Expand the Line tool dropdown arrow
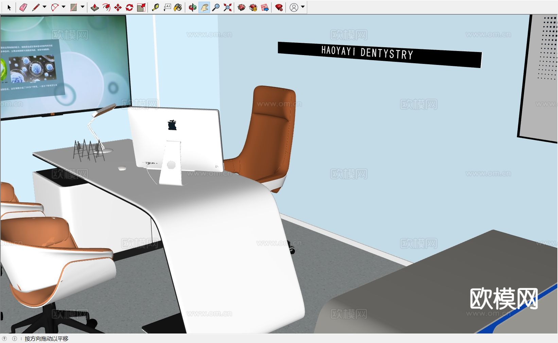This screenshot has height=343, width=558. coord(45,7)
